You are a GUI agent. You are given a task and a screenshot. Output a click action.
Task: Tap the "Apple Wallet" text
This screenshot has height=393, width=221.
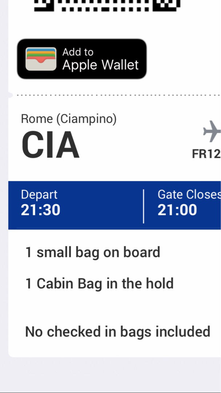pos(100,65)
